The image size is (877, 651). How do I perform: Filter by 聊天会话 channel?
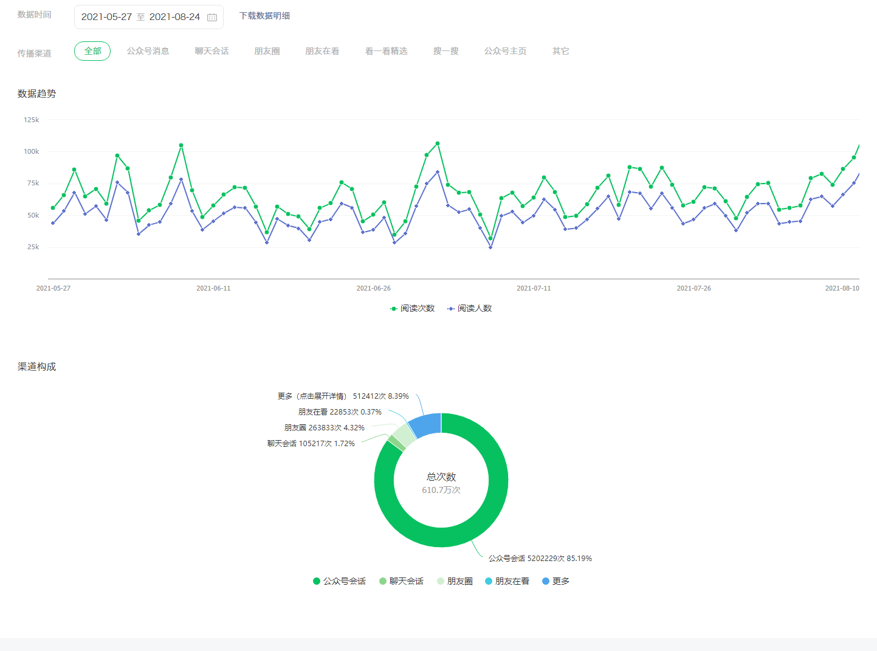pyautogui.click(x=212, y=51)
